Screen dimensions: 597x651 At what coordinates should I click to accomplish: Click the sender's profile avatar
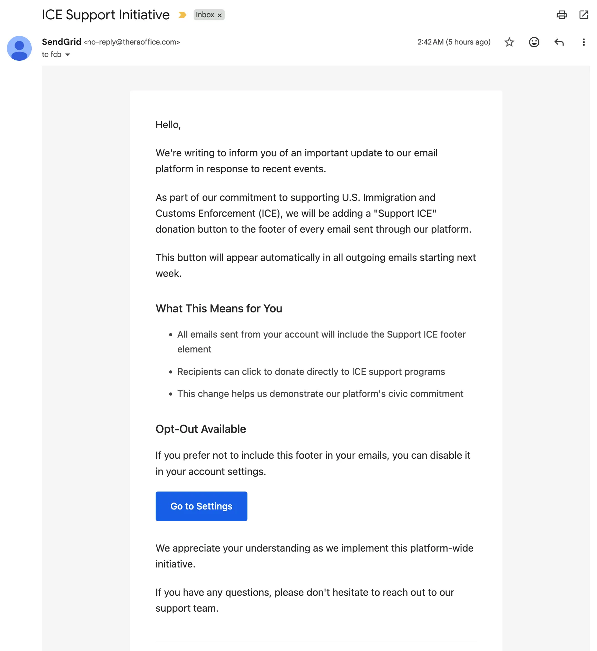point(19,48)
